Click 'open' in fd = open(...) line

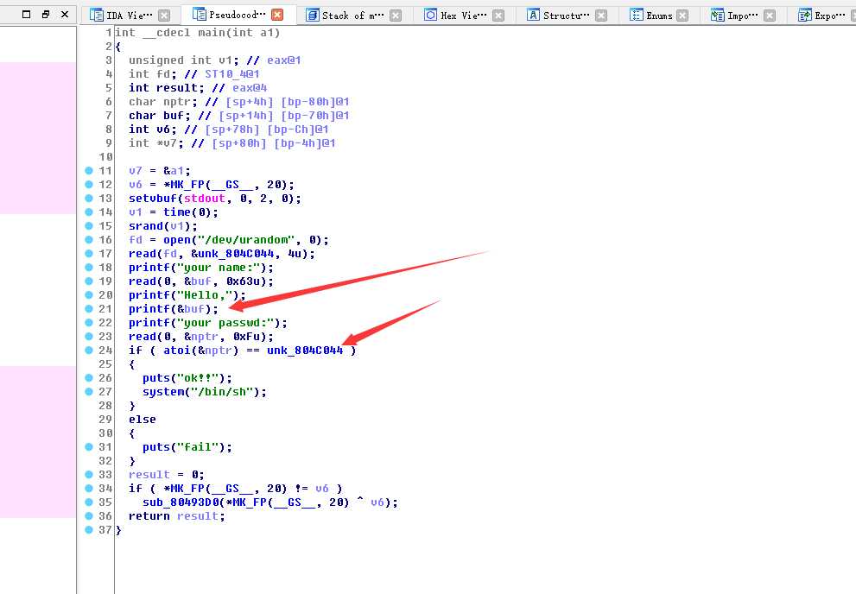coord(177,240)
